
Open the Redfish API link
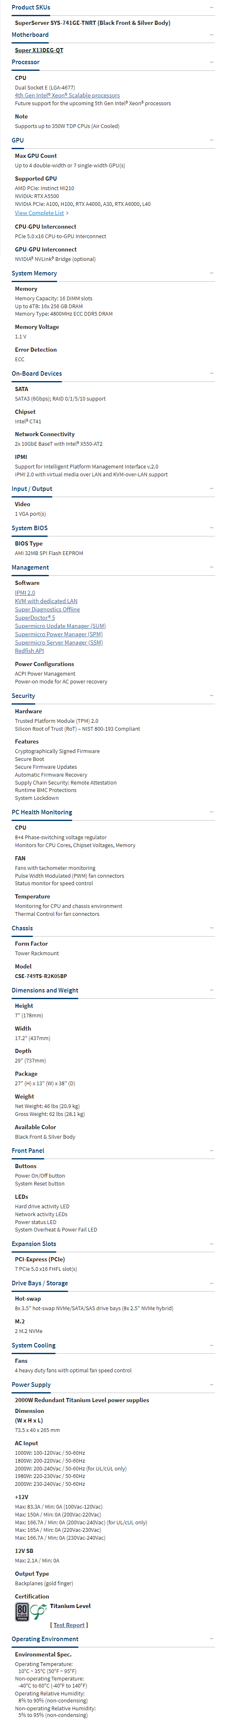(29, 650)
